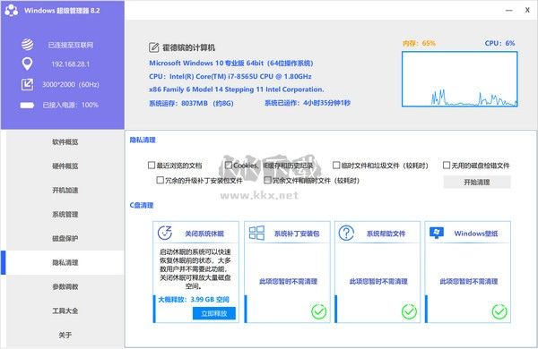538x349 pixels.
Task: Click the 系统补丁安装包 card title
Action: (297, 234)
